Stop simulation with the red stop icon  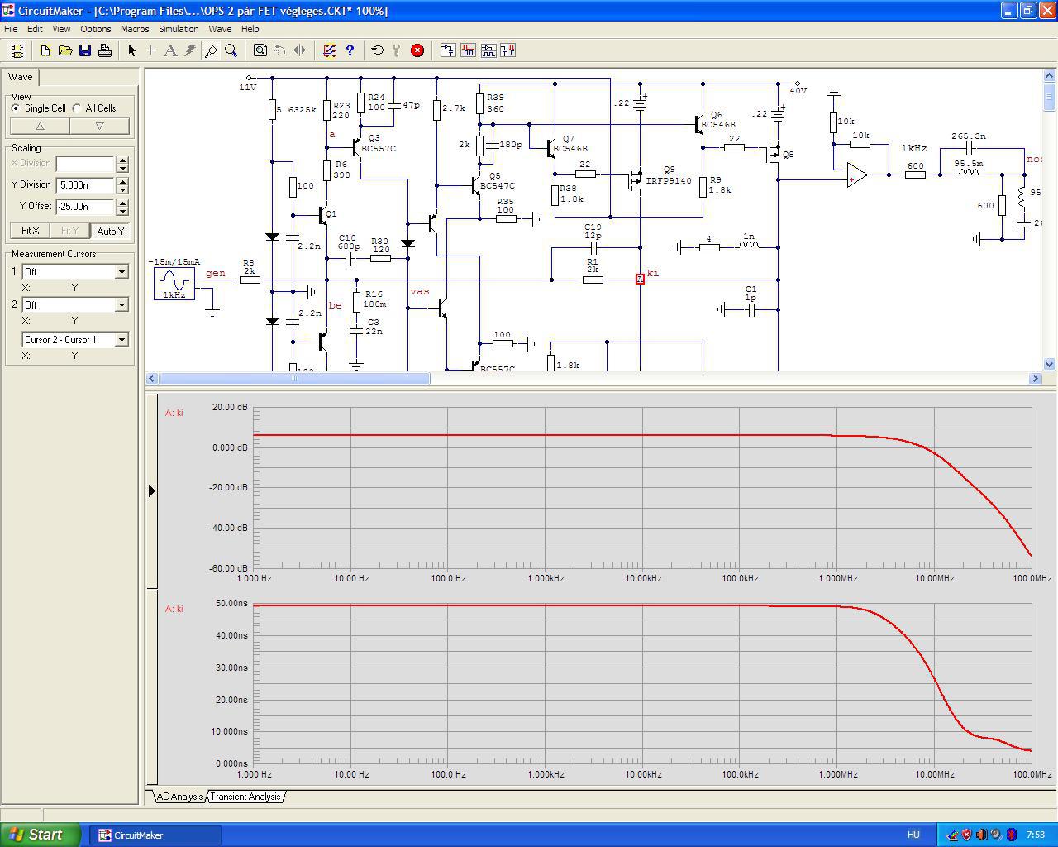click(x=417, y=50)
